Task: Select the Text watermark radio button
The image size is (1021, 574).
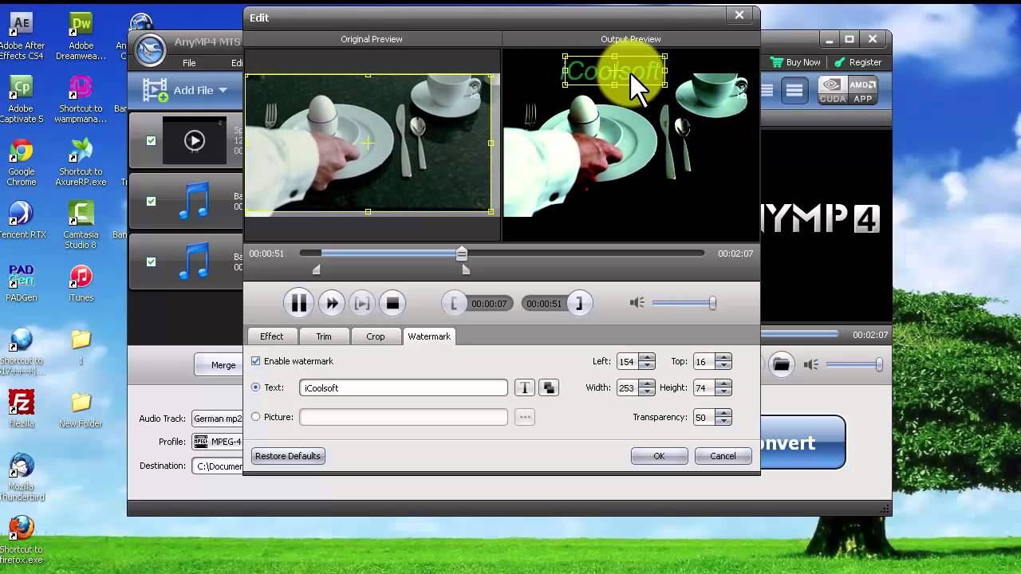Action: click(x=256, y=387)
